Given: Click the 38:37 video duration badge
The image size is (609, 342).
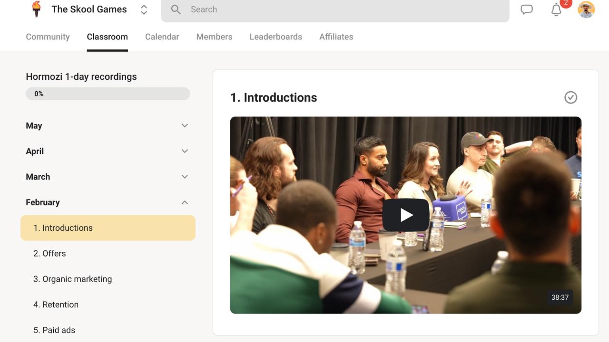Looking at the screenshot, I should tap(560, 298).
